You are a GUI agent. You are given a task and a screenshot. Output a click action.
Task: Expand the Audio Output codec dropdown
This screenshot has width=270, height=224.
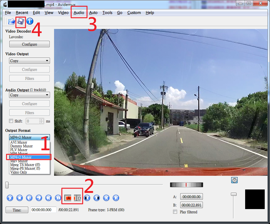pos(30,95)
